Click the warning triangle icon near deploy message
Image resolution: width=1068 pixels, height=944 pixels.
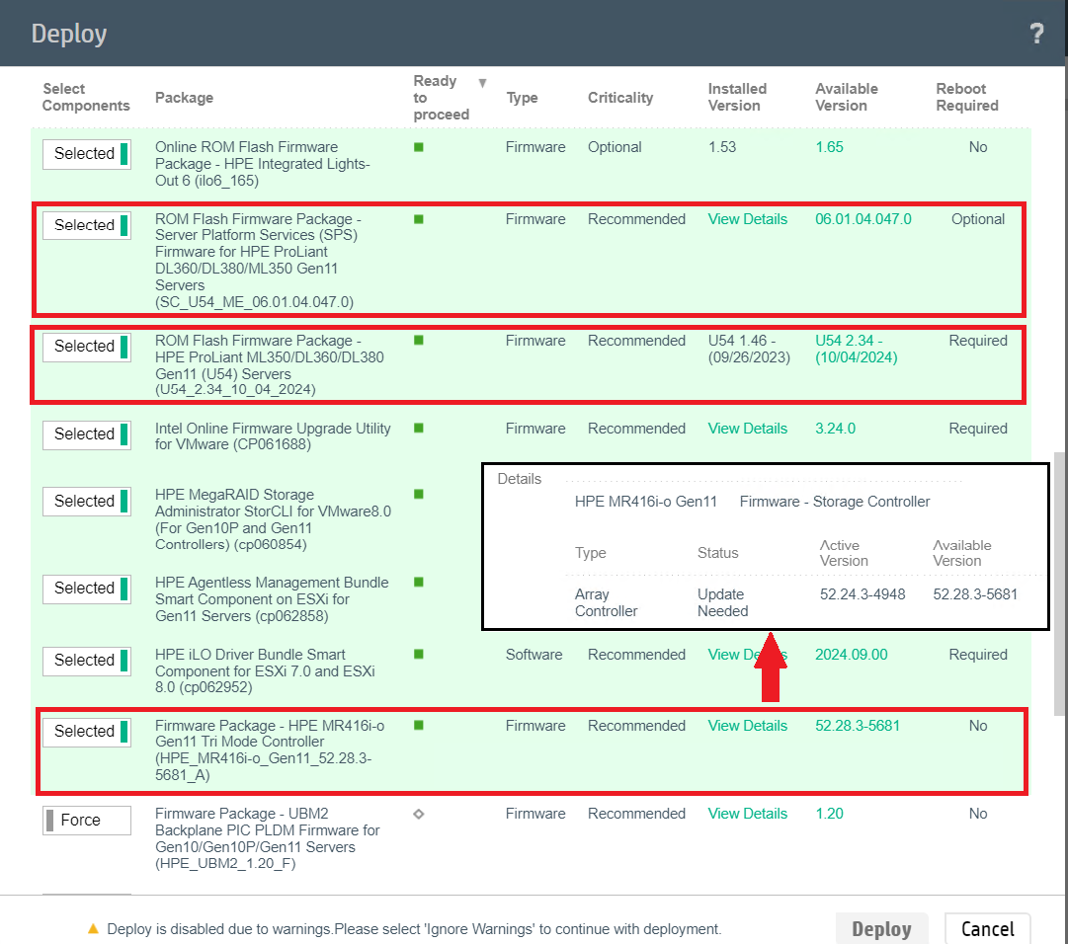(94, 929)
